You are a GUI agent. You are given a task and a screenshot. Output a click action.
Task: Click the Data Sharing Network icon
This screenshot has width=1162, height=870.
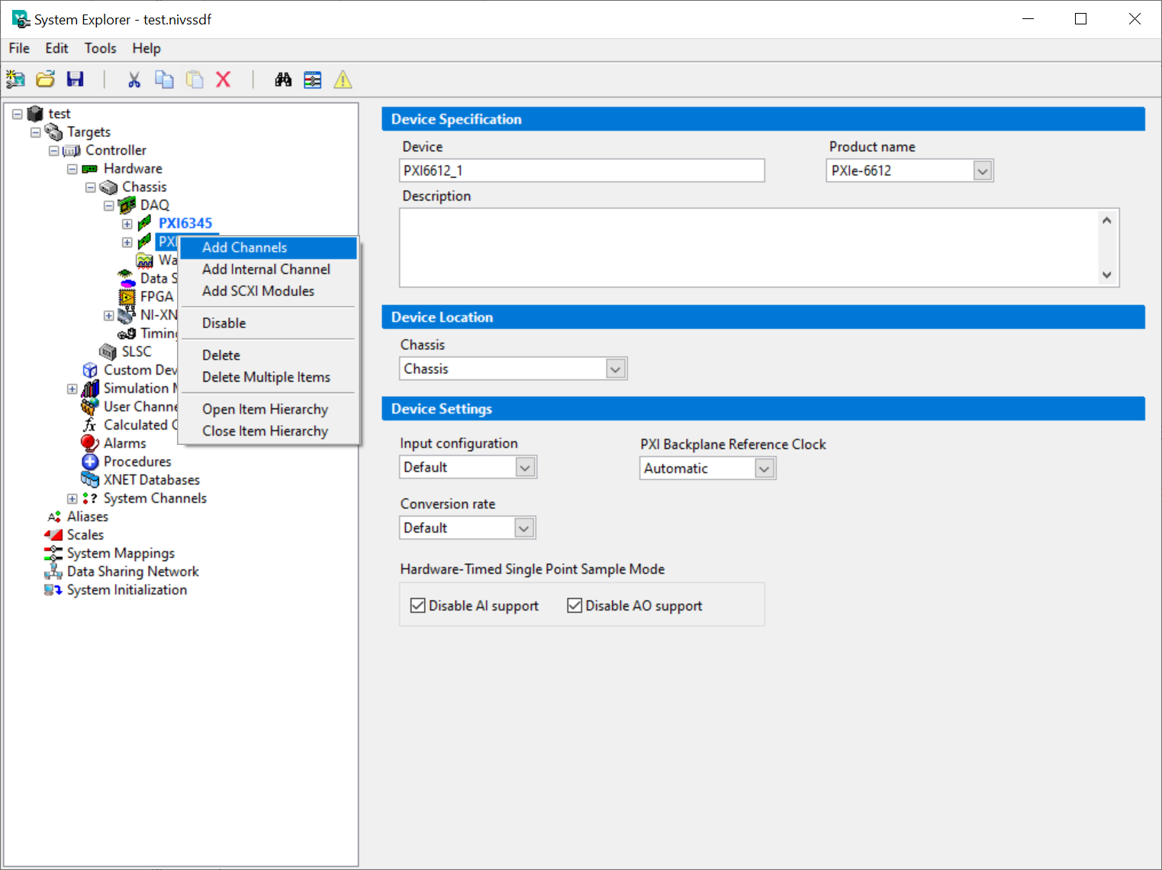click(53, 572)
